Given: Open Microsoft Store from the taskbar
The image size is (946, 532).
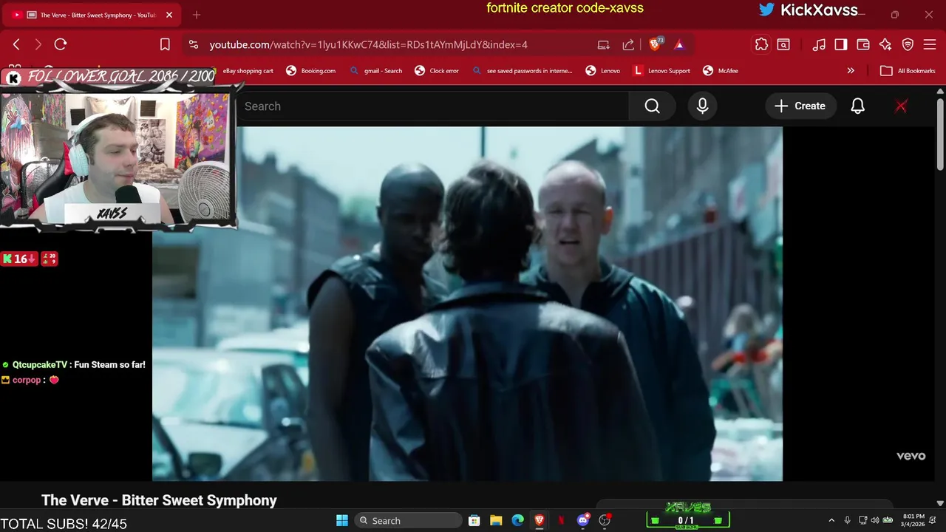Looking at the screenshot, I should pos(474,520).
